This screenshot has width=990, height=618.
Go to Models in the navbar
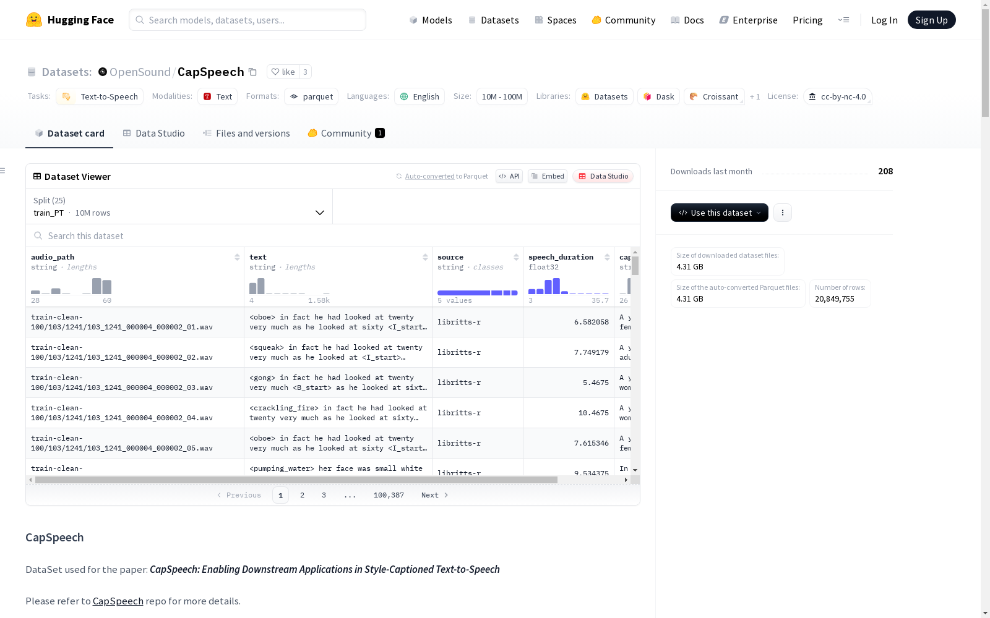[x=431, y=20]
